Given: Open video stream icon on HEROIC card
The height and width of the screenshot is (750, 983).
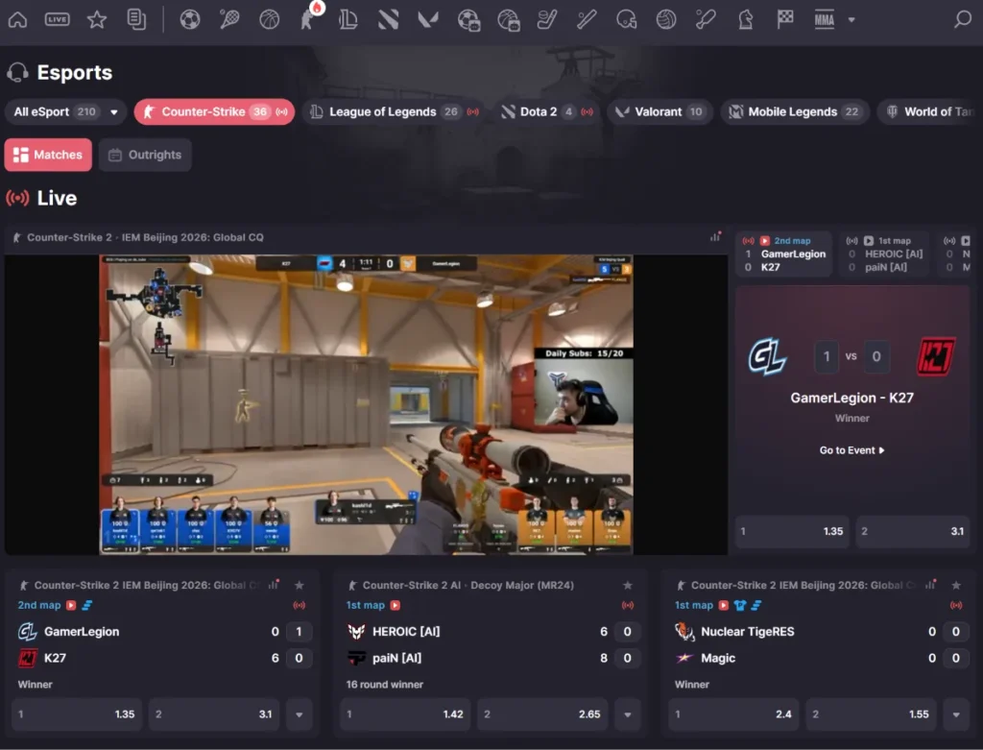Looking at the screenshot, I should point(395,605).
